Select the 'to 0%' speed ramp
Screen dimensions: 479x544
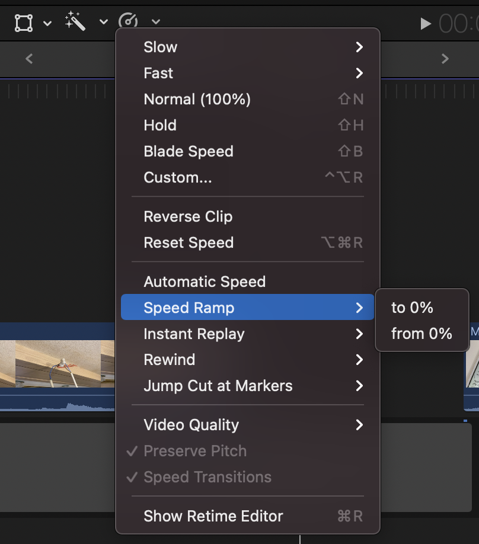(422, 308)
